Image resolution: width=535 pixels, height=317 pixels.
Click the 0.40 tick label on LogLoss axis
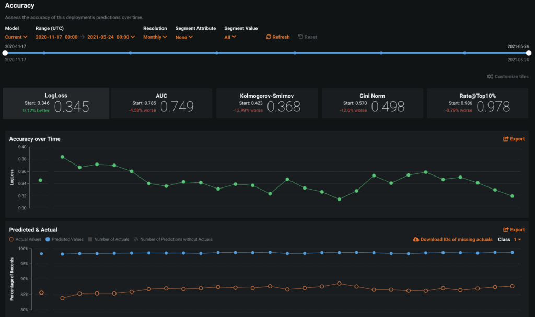coord(22,147)
